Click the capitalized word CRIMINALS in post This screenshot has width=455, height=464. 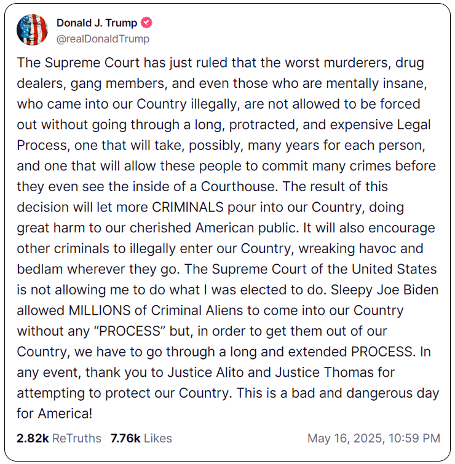pos(188,207)
